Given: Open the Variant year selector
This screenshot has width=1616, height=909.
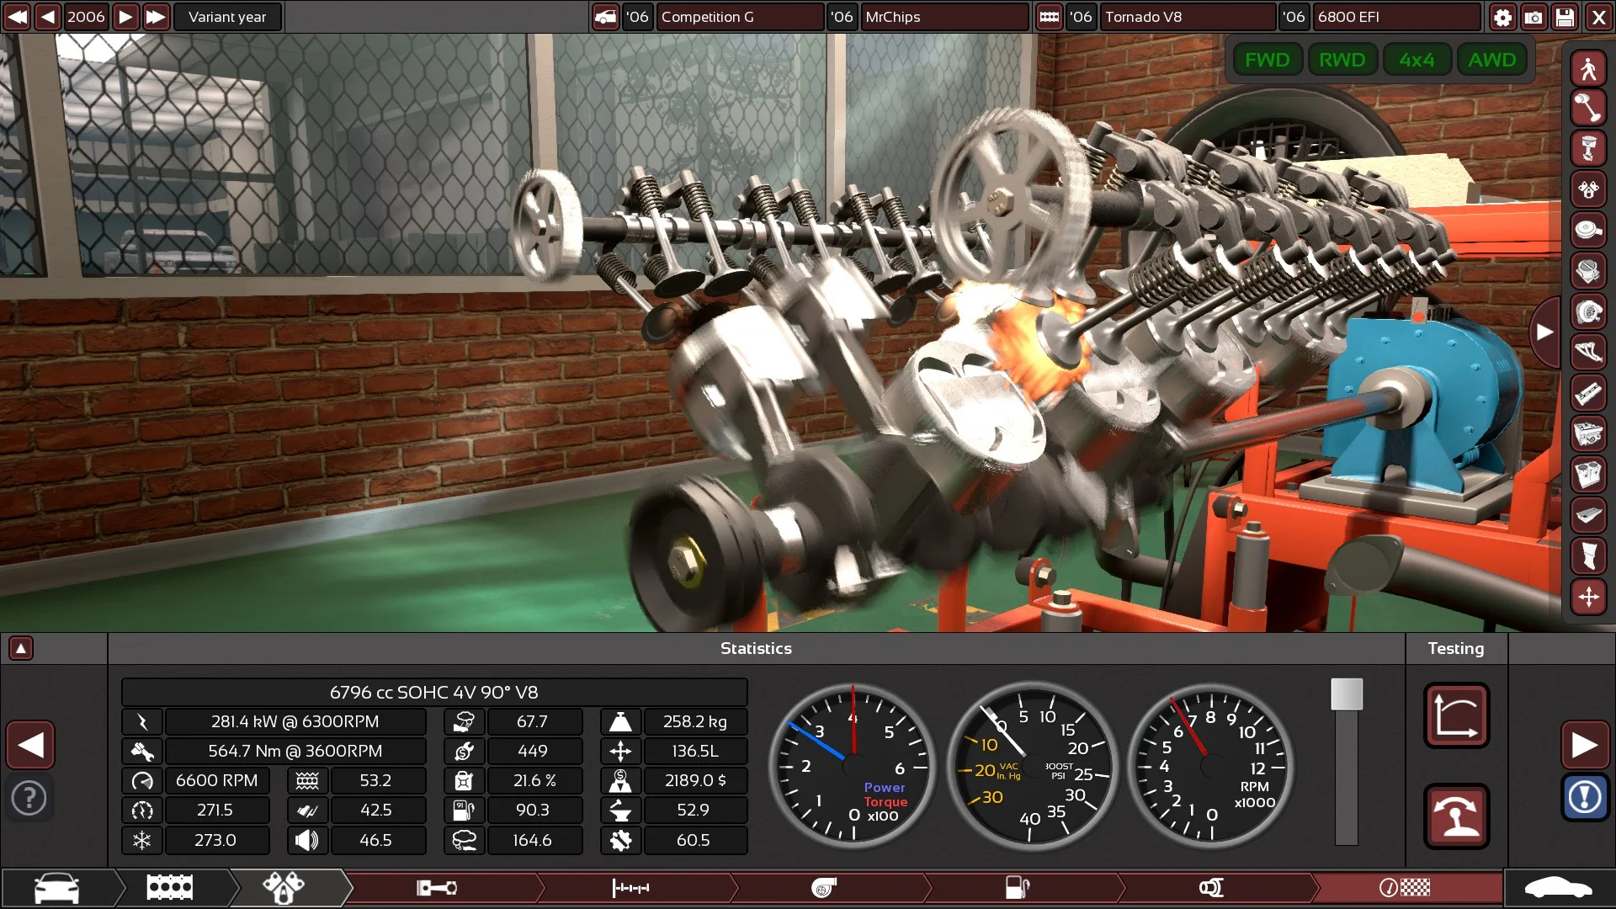Looking at the screenshot, I should (227, 17).
